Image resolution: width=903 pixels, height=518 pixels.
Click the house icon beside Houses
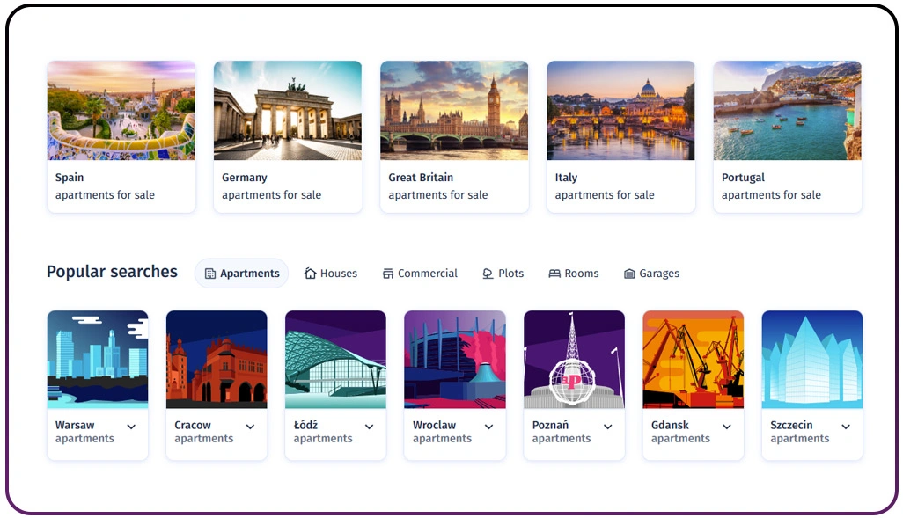coord(310,274)
